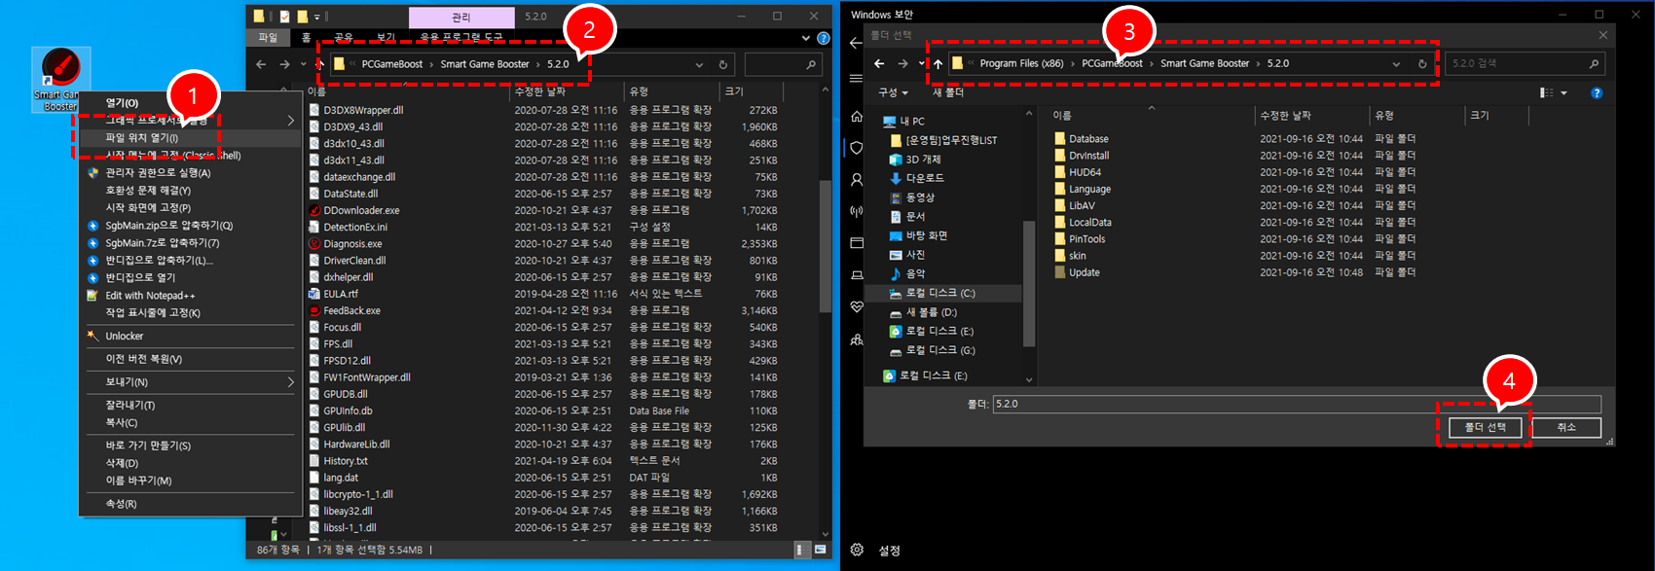1655x571 pixels.
Task: Open the 구성 organize dropdown
Action: [893, 92]
